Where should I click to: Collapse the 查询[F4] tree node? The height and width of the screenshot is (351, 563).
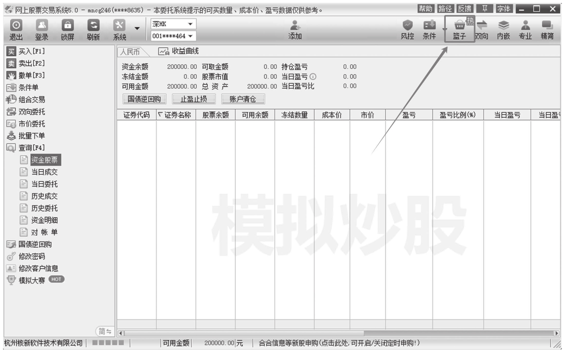(x=26, y=148)
